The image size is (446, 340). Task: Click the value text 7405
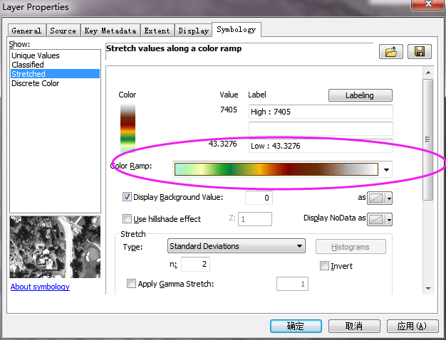(229, 110)
